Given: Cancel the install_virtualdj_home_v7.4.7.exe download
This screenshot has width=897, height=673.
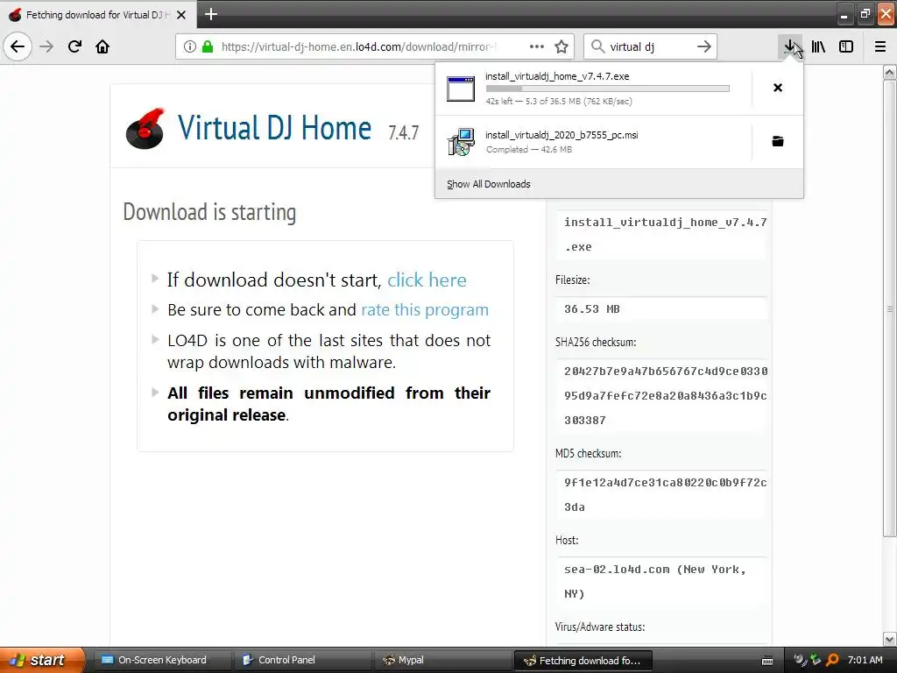Looking at the screenshot, I should point(778,88).
